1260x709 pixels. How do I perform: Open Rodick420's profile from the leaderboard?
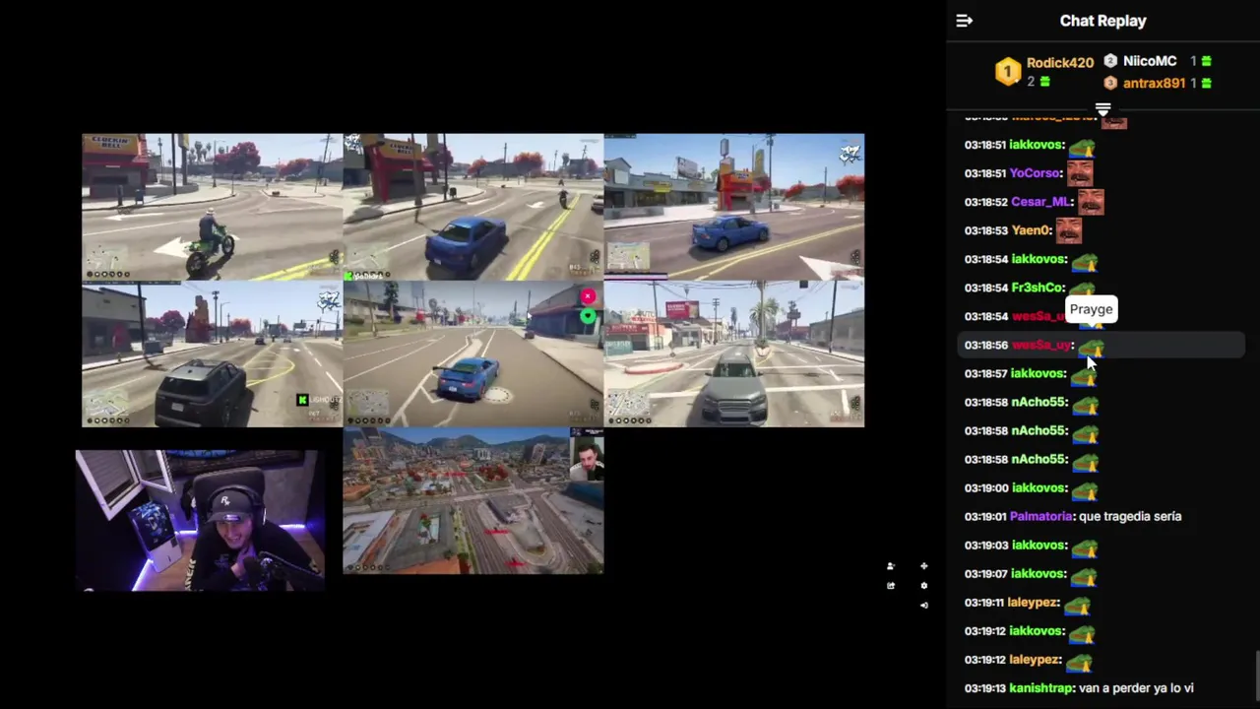[x=1059, y=62]
